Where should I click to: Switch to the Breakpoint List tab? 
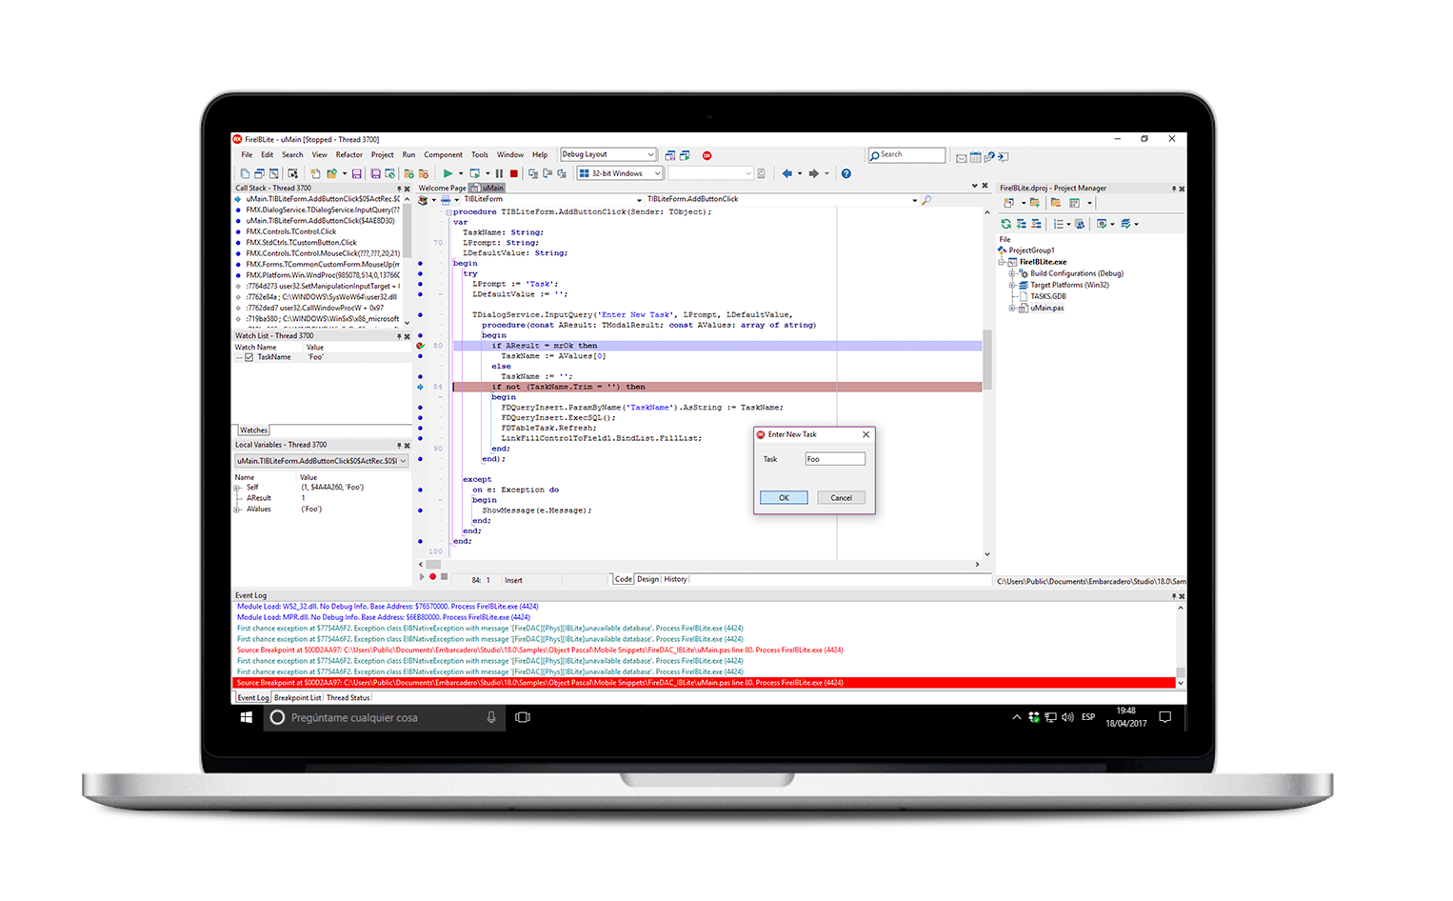(x=298, y=698)
